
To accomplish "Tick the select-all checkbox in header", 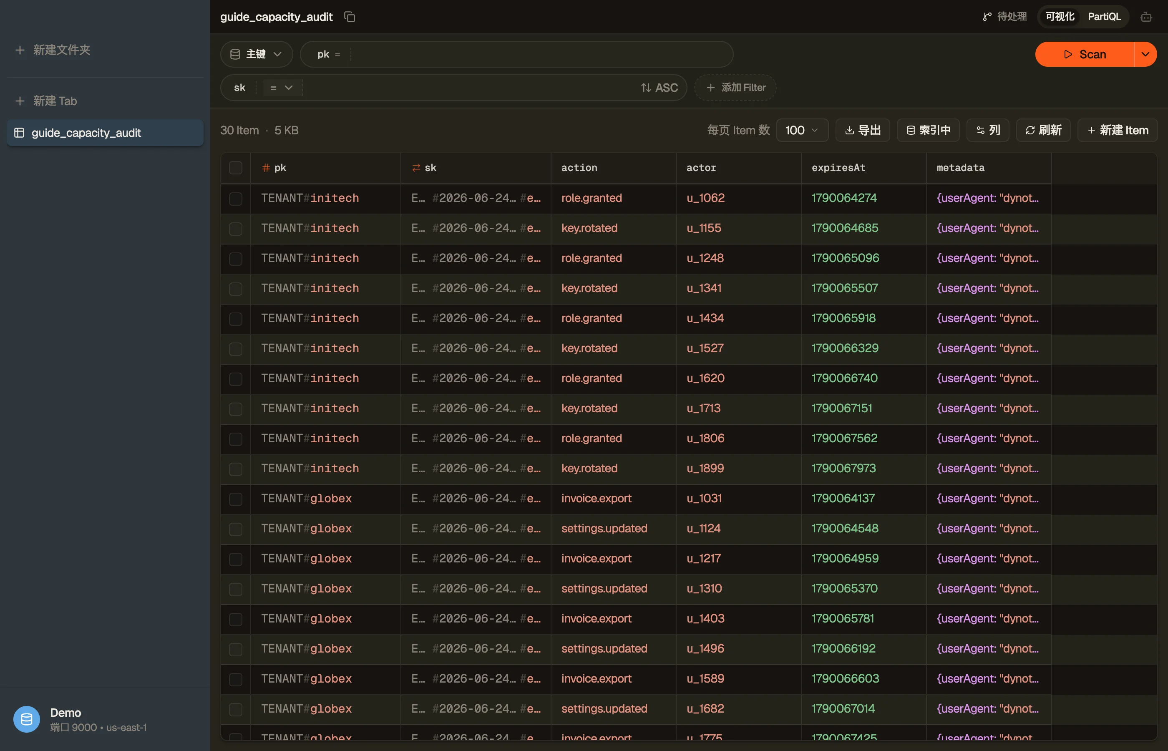I will tap(235, 168).
